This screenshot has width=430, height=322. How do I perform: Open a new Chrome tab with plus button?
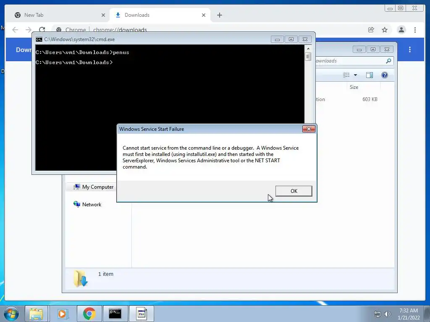coord(219,15)
